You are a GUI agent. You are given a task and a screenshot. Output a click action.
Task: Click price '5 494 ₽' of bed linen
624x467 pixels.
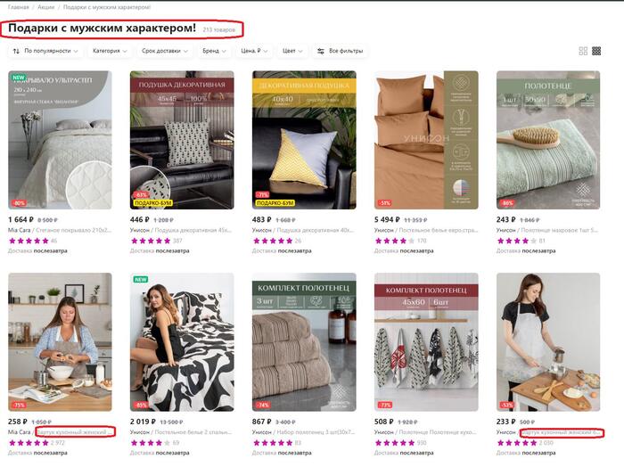387,219
